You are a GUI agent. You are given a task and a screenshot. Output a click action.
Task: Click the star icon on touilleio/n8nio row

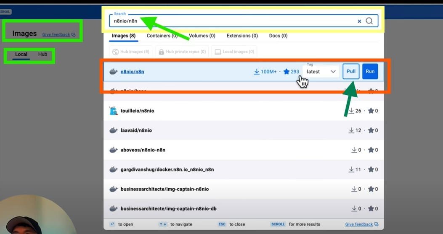pos(371,111)
